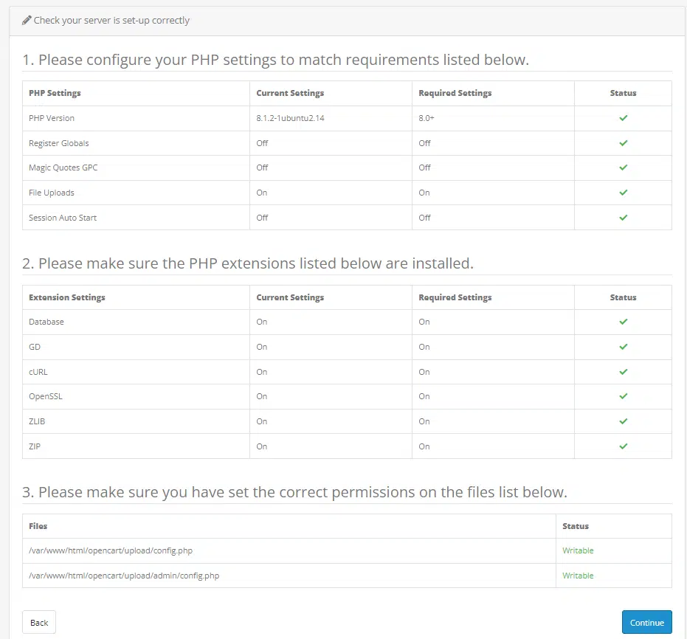Viewport: 687px width, 639px height.
Task: Click the Back button
Action: (39, 622)
